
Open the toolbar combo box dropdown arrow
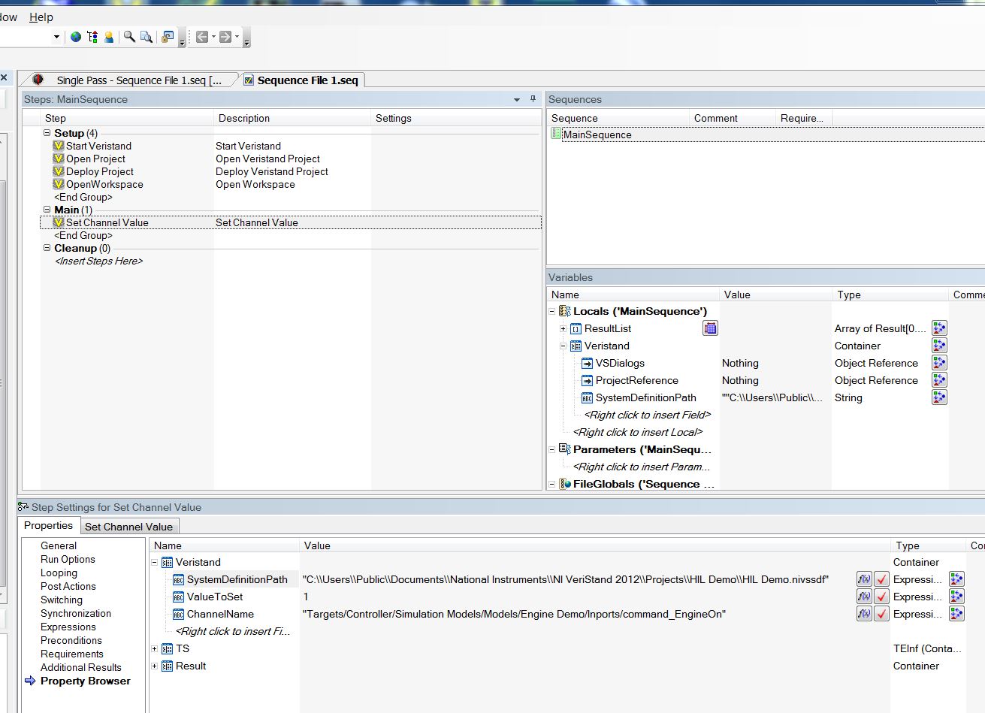[56, 37]
